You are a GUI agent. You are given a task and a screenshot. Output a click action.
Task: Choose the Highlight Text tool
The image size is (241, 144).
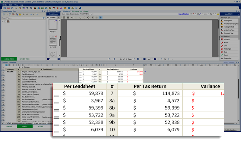(x=229, y=27)
